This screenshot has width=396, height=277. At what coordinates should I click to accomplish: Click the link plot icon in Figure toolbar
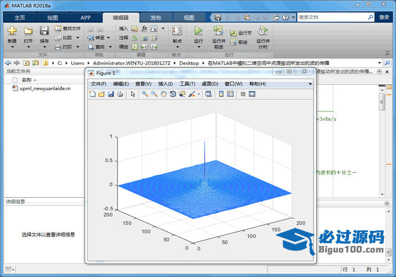[209, 94]
